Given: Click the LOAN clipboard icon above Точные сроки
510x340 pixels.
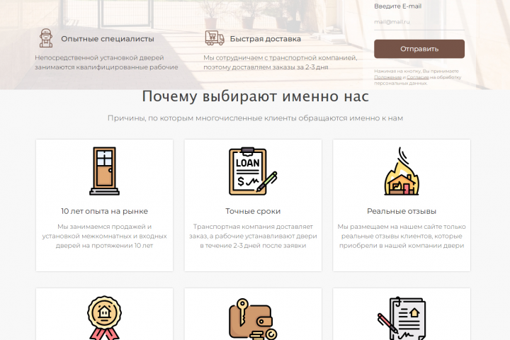Looking at the screenshot, I should pyautogui.click(x=253, y=171).
